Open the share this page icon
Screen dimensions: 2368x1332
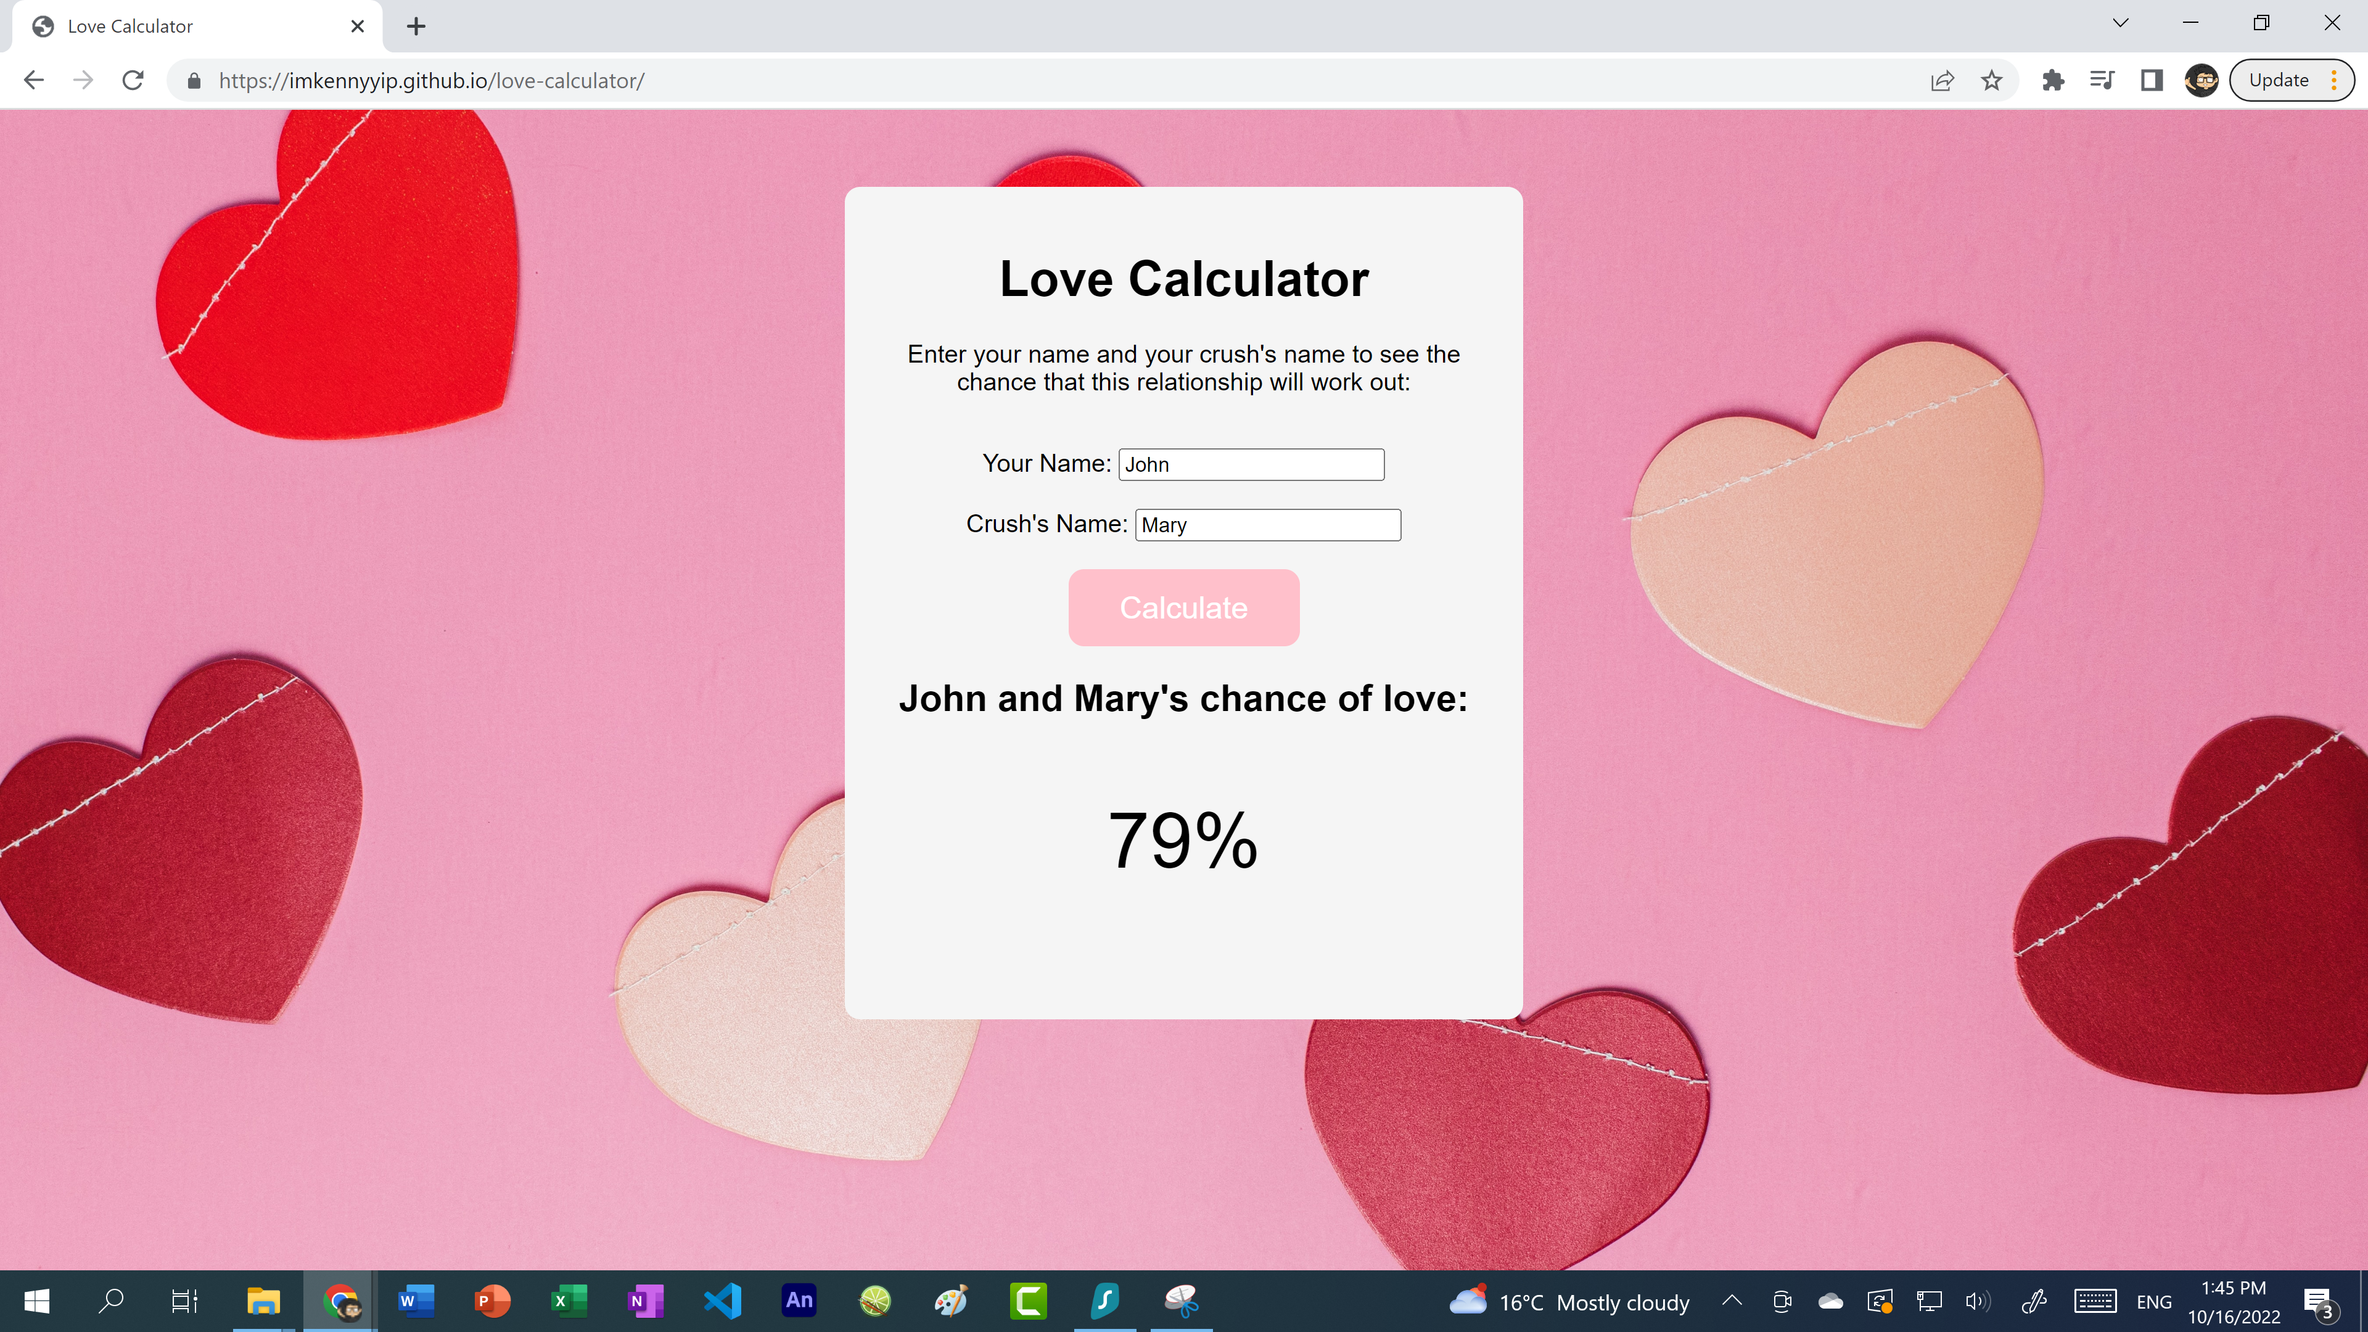point(1941,80)
